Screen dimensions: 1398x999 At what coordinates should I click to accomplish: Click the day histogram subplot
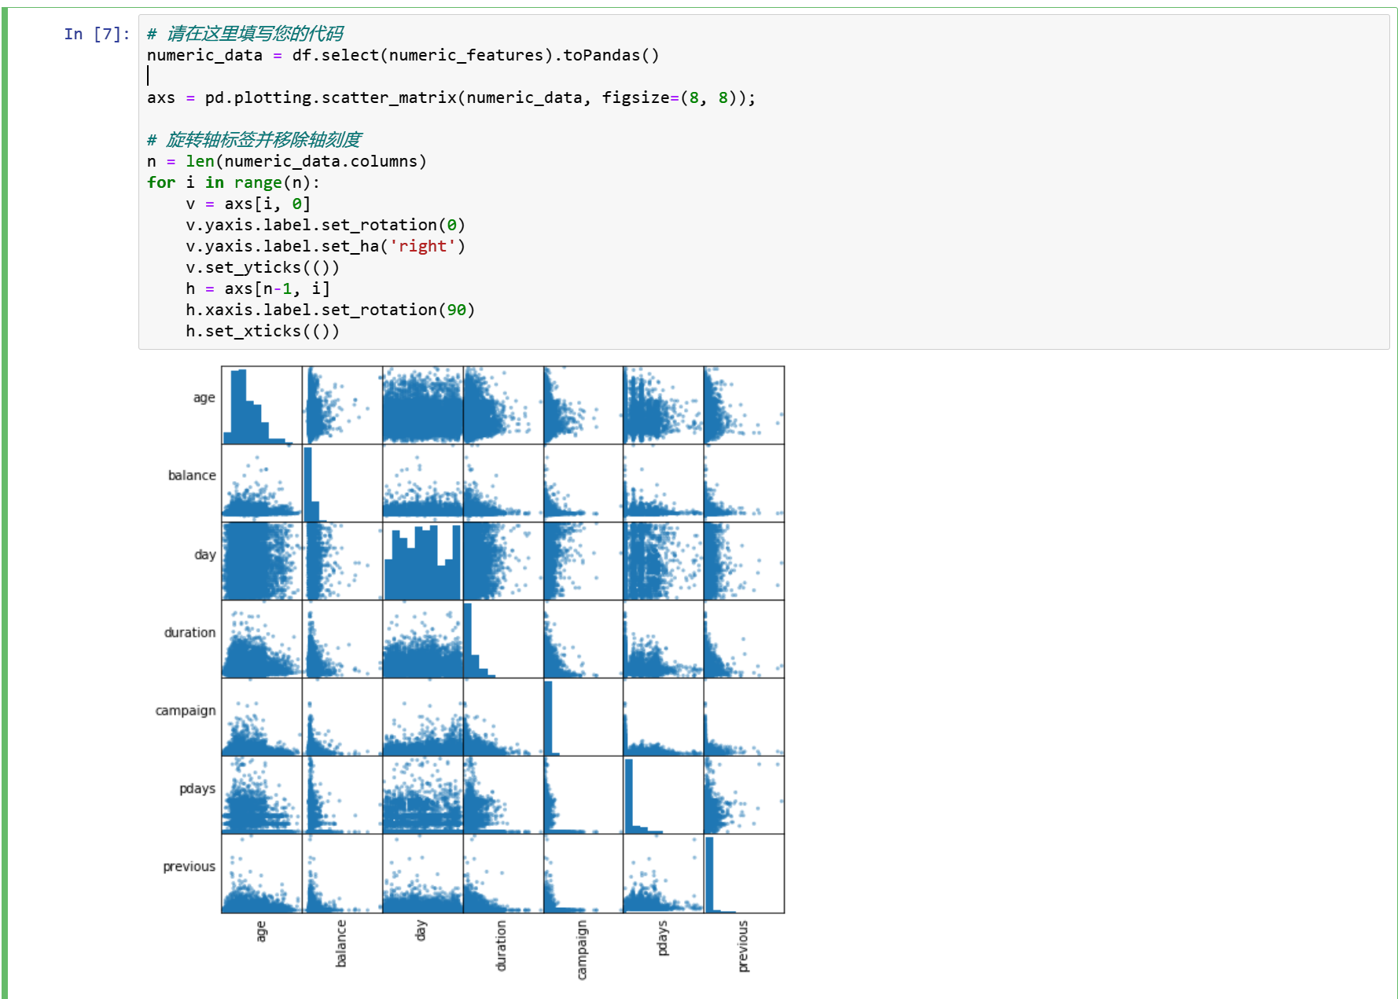(423, 561)
